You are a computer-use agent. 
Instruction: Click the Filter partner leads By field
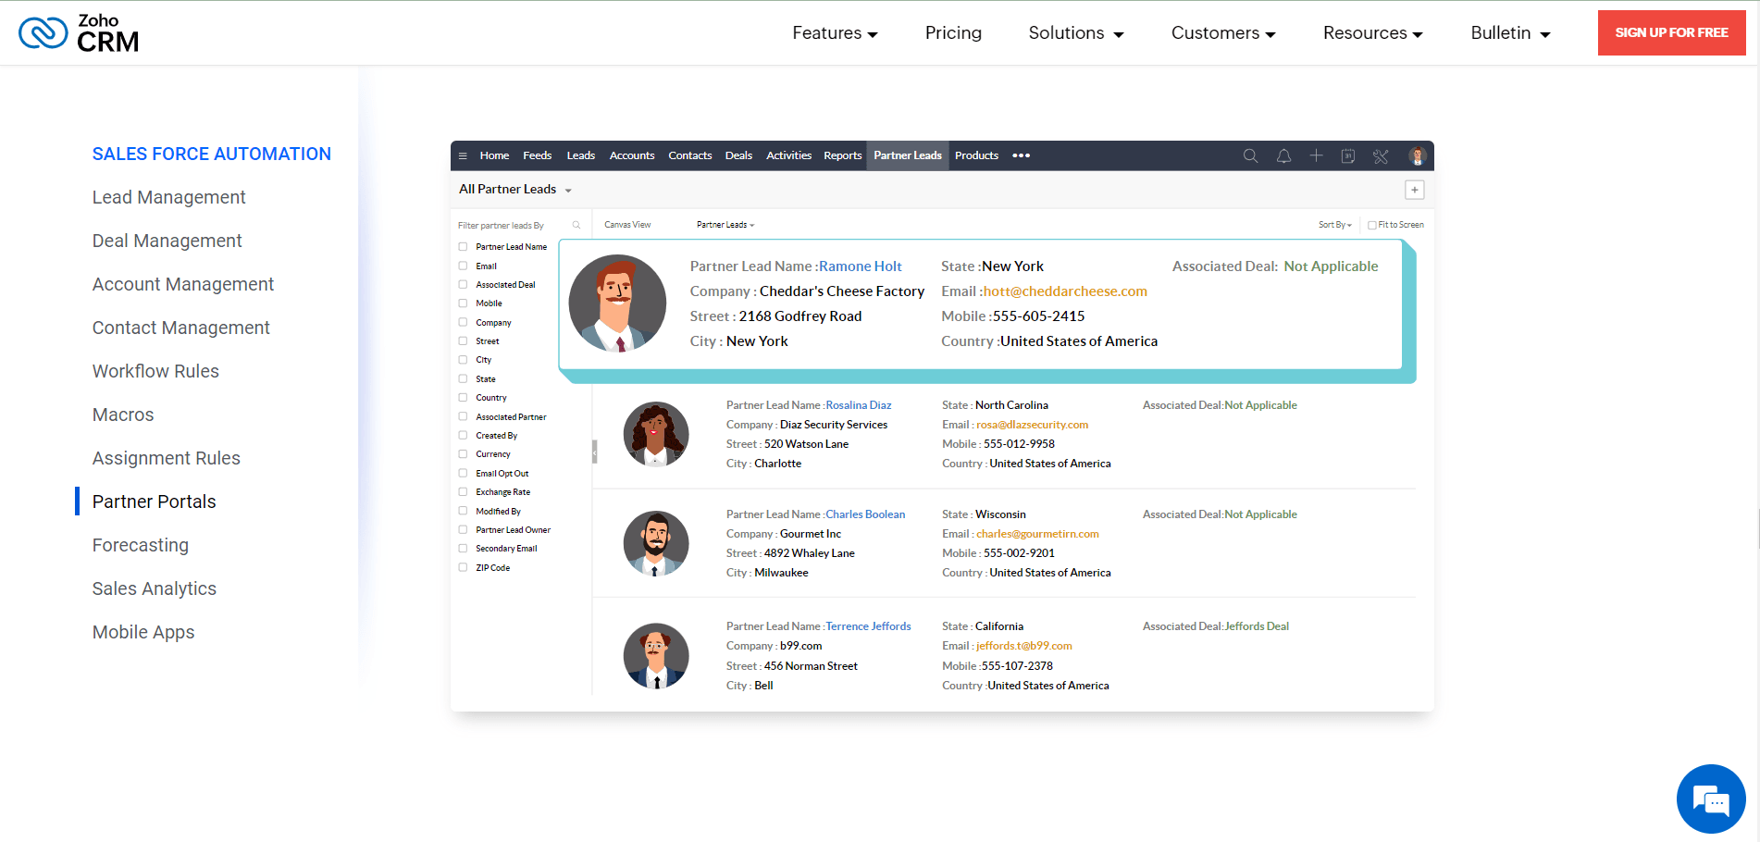click(x=509, y=224)
